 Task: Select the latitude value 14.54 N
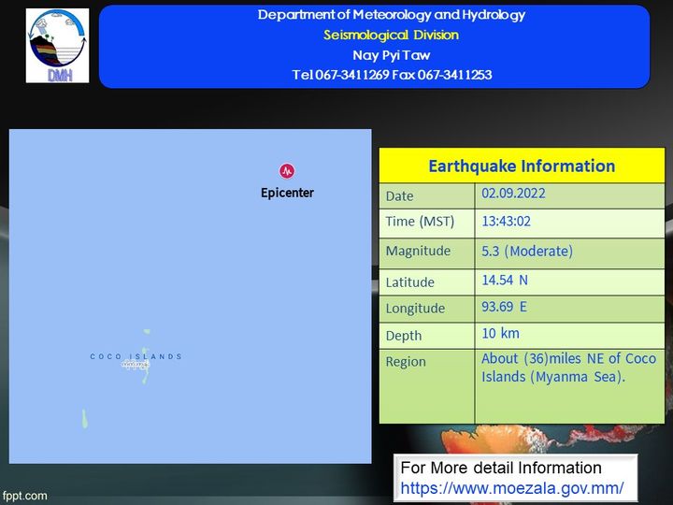[505, 280]
